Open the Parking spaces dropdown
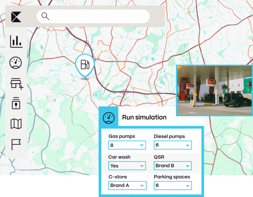Image resolution: width=253 pixels, height=197 pixels. click(173, 185)
